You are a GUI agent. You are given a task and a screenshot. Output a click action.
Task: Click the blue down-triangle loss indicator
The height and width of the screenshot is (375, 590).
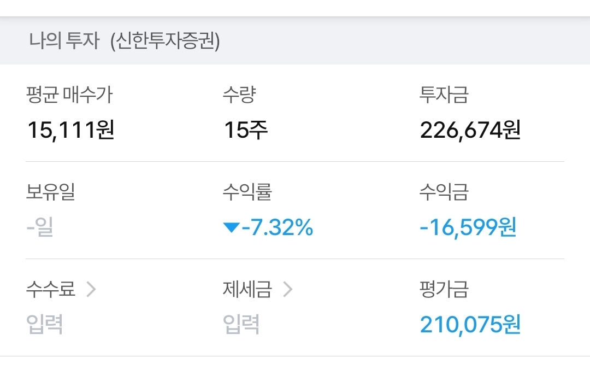231,228
